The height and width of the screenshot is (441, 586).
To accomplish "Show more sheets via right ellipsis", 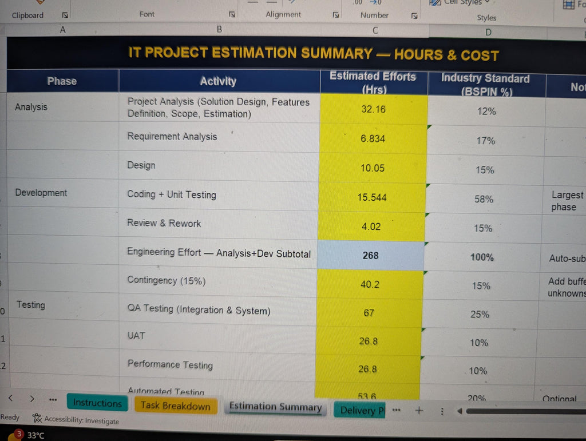I will click(397, 410).
